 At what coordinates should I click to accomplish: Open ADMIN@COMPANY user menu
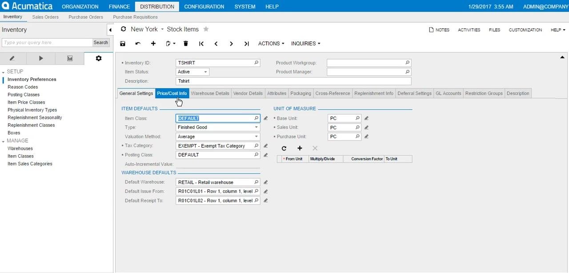[x=546, y=7]
